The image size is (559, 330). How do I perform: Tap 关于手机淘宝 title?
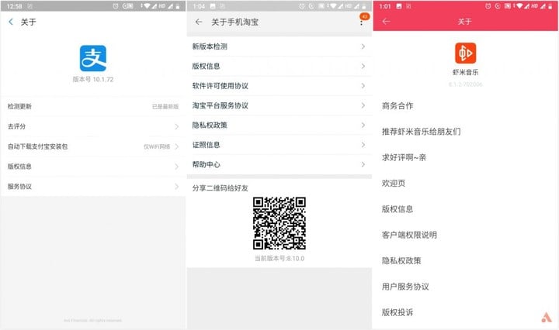point(234,22)
